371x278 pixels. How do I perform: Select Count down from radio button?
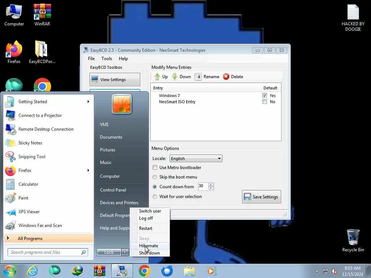coord(155,187)
